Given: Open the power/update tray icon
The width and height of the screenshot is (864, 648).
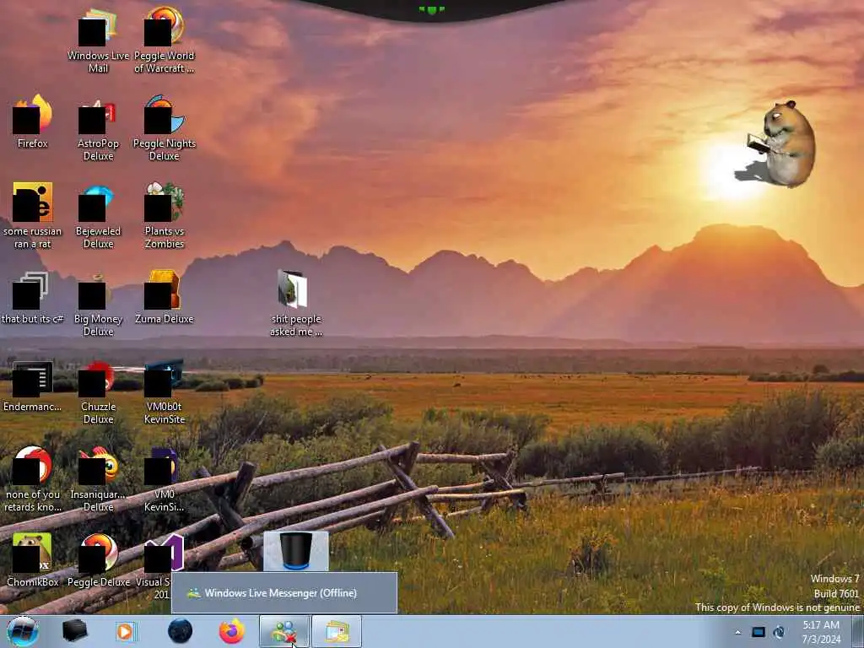Looking at the screenshot, I should click(x=779, y=632).
